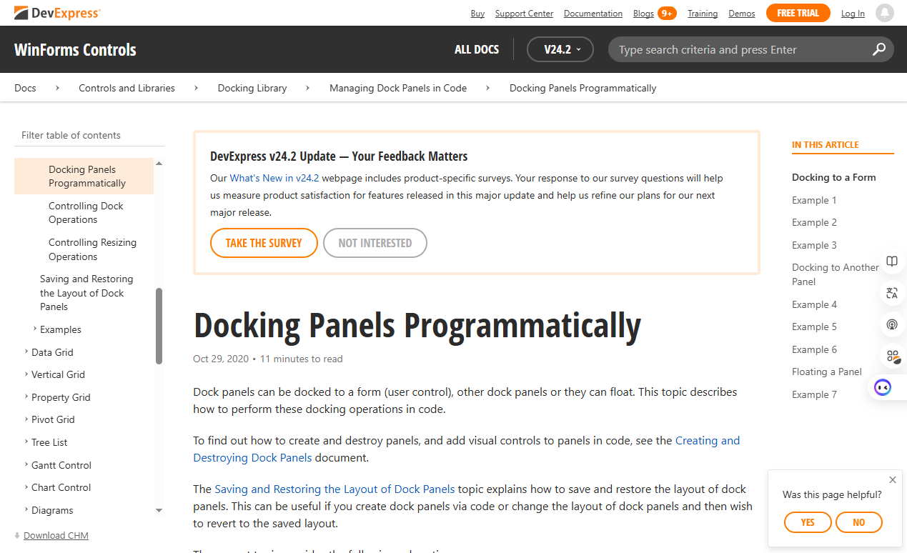The image size is (907, 553).
Task: Open the assistant chatbot face icon
Action: pyautogui.click(x=883, y=388)
